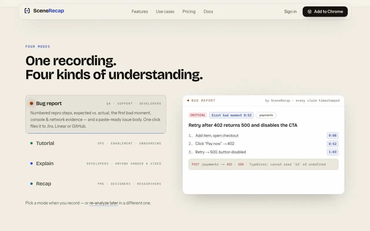Switch to the Recap mode tab
The width and height of the screenshot is (370, 231).
pyautogui.click(x=96, y=184)
